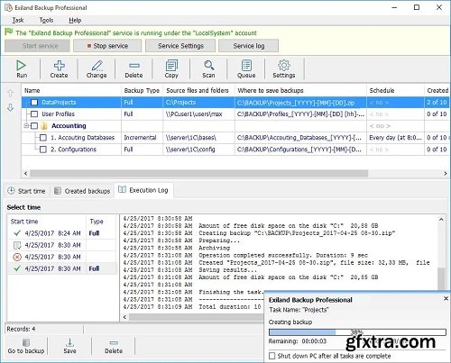The width and height of the screenshot is (451, 363).
Task: Open the Tools menu
Action: point(46,20)
